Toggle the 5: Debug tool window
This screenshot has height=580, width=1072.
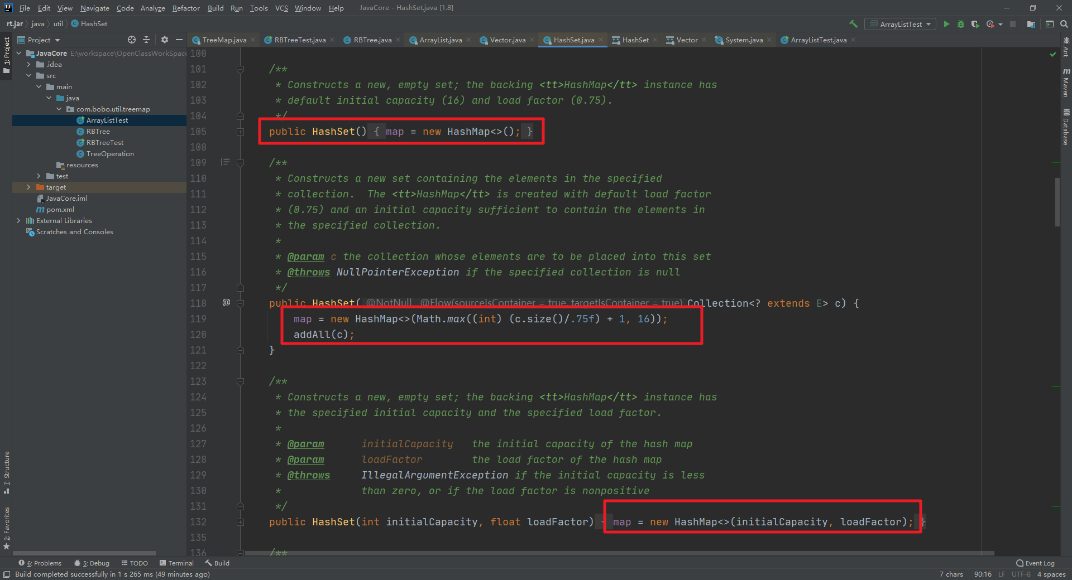[x=92, y=563]
